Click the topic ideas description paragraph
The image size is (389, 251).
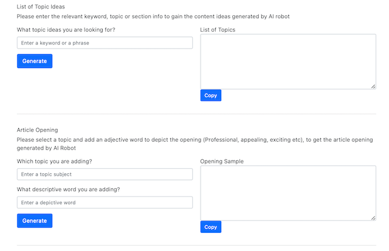coord(153,16)
